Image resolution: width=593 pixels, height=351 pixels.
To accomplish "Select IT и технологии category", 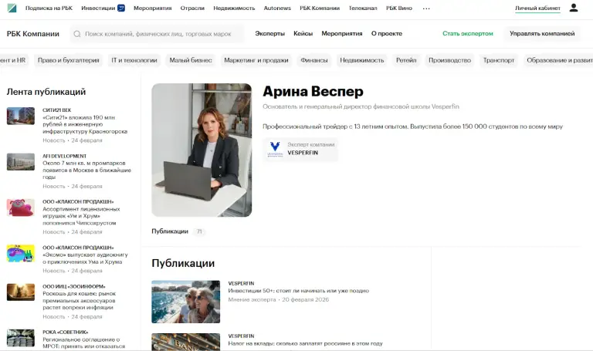I will pos(134,60).
